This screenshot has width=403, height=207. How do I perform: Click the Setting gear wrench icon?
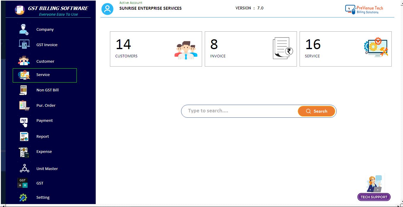pos(23,197)
